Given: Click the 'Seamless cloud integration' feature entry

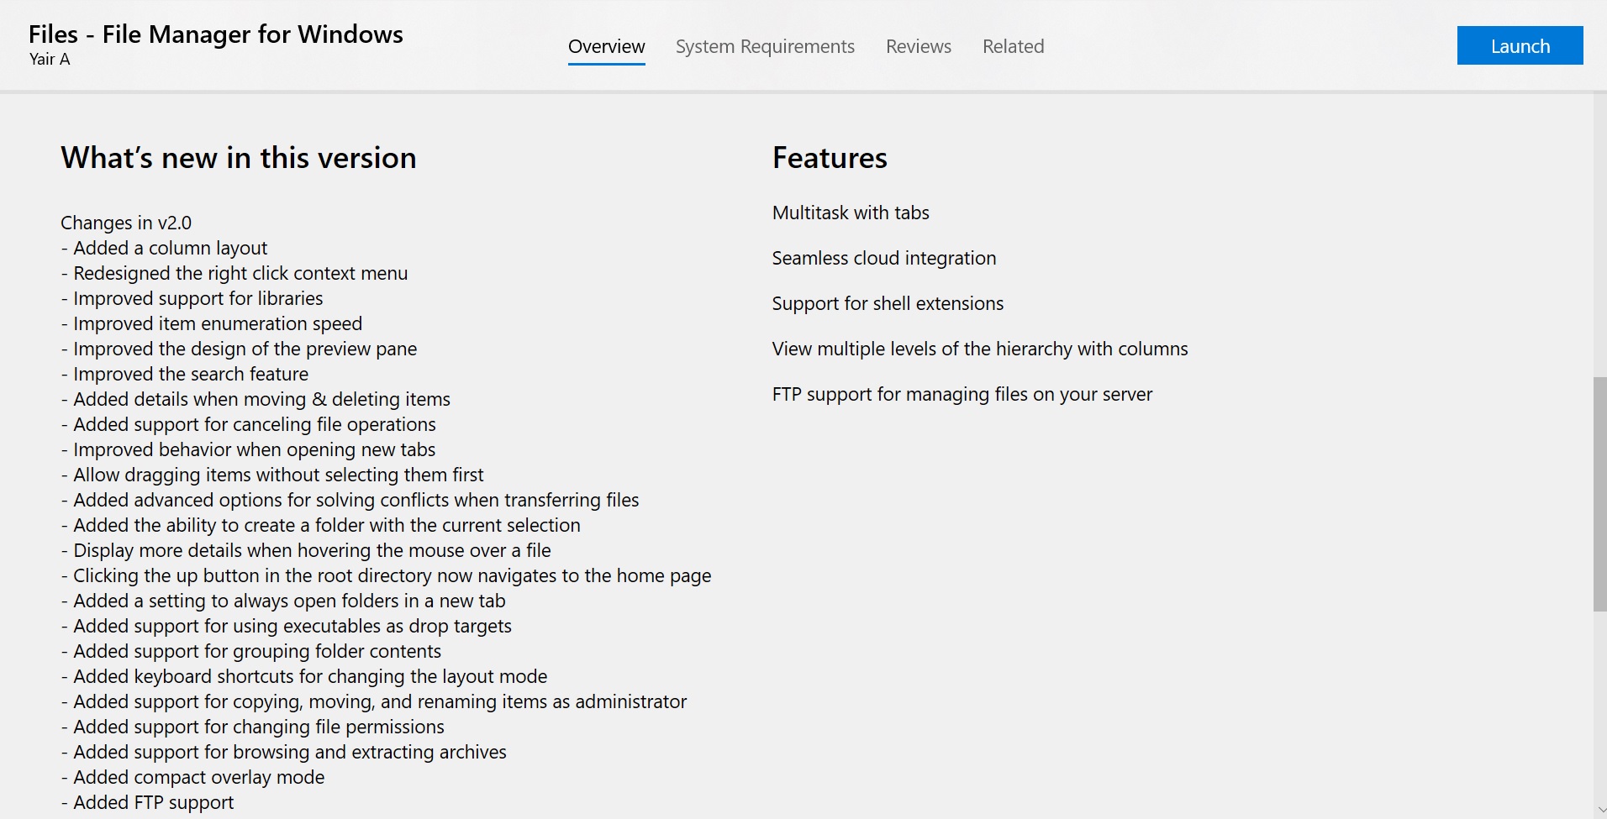Looking at the screenshot, I should [883, 258].
